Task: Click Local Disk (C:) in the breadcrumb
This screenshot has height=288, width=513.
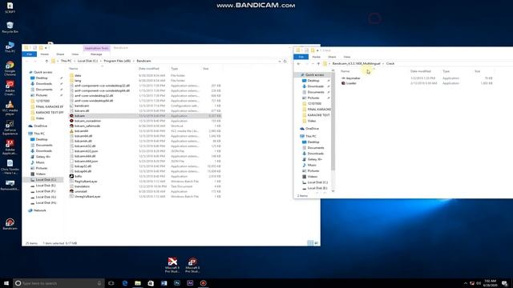Action: coord(87,61)
